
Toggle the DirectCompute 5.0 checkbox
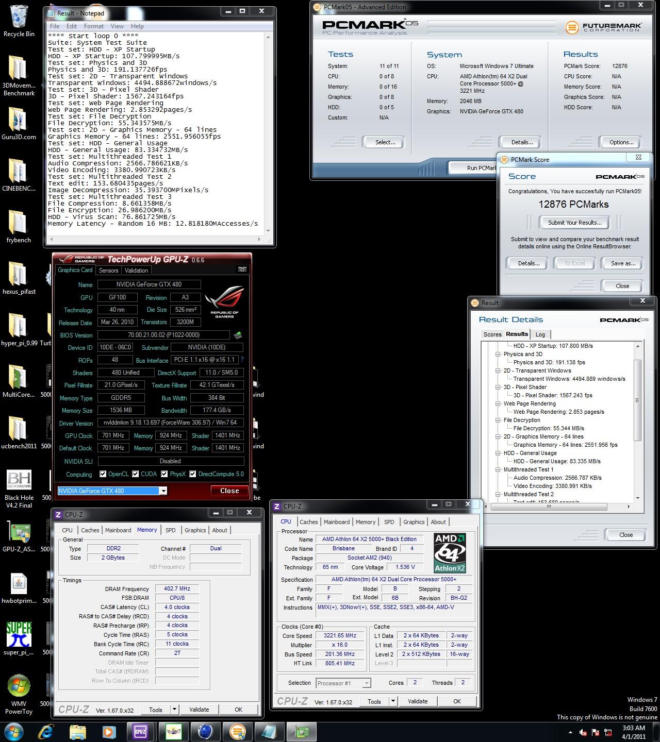point(193,474)
